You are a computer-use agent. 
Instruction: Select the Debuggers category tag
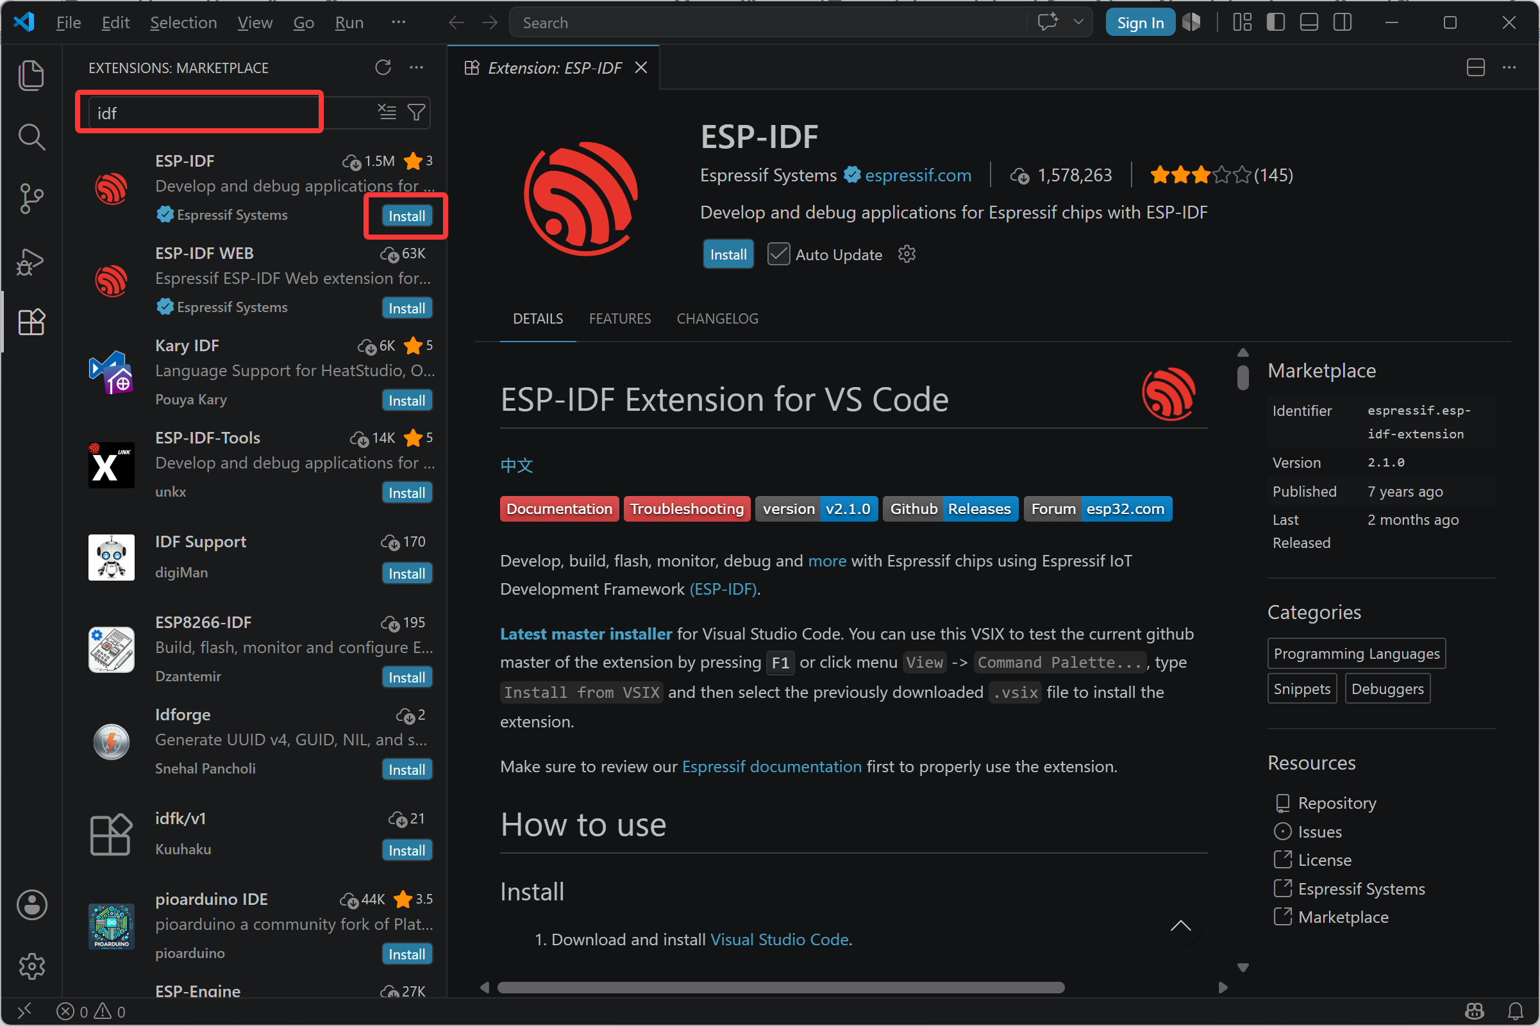tap(1387, 689)
